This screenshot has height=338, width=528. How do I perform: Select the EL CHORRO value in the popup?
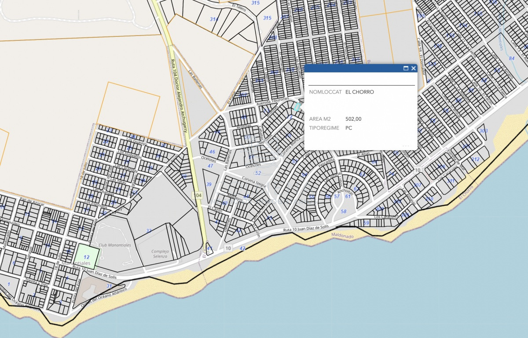click(x=360, y=92)
